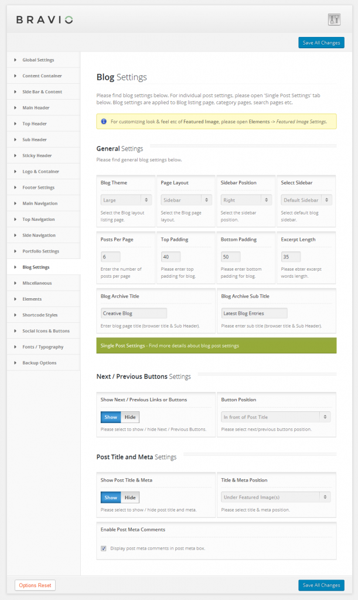
Task: Hide the Next / Previous Links or Buttons
Action: 130,417
